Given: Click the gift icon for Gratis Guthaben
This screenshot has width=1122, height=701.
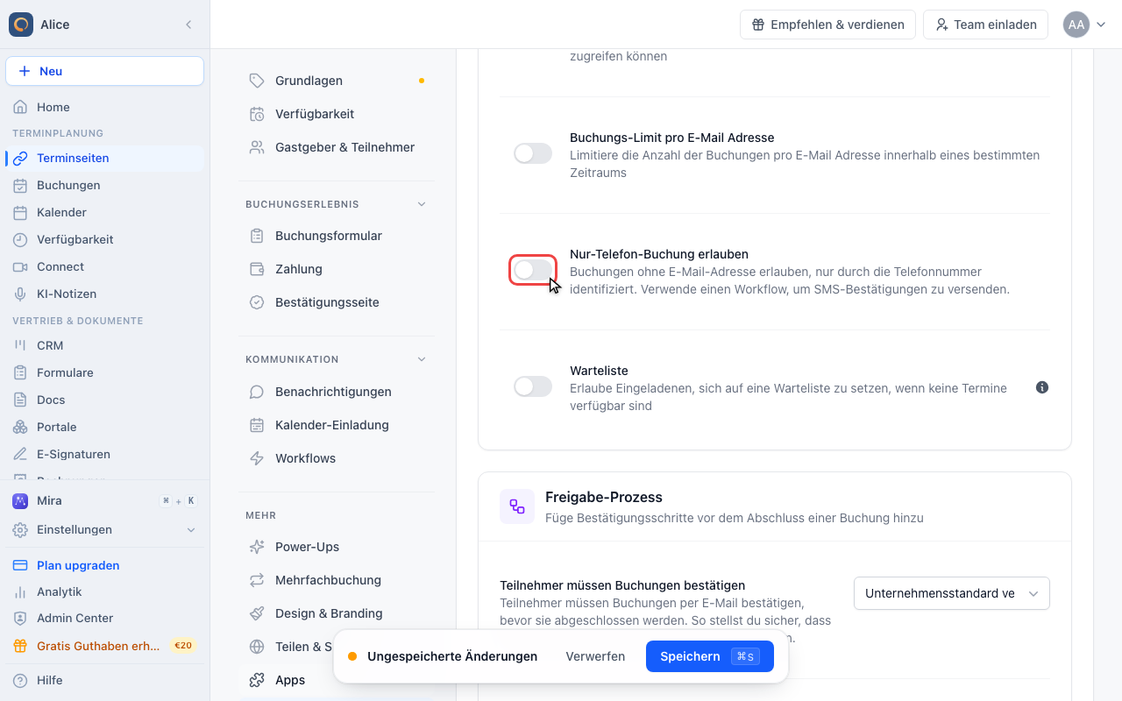Looking at the screenshot, I should click(20, 646).
